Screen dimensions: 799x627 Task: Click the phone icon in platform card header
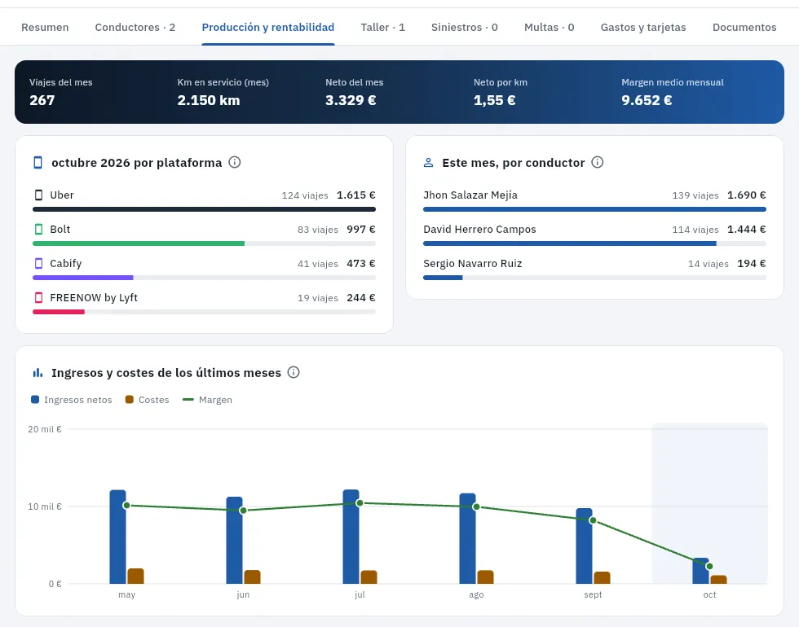coord(38,162)
